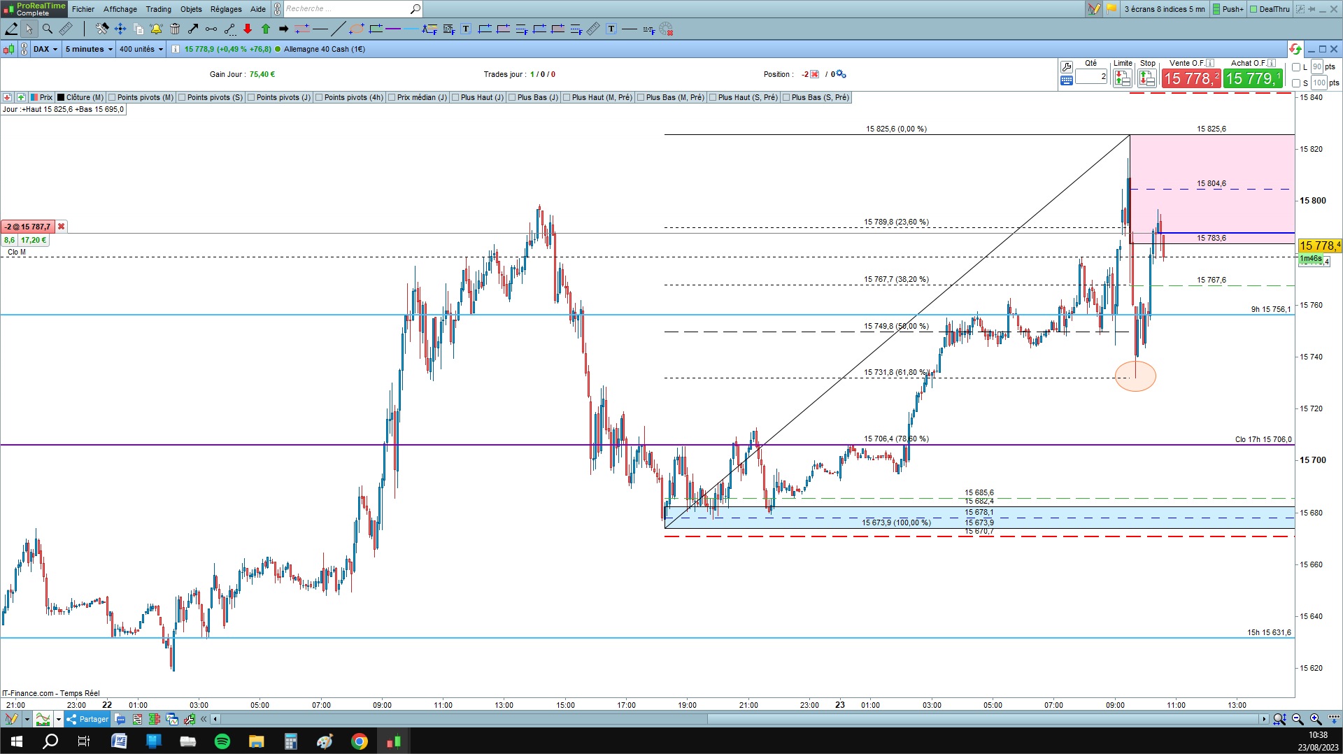The width and height of the screenshot is (1343, 754).
Task: Click the green Achat buy price button
Action: pos(1253,78)
